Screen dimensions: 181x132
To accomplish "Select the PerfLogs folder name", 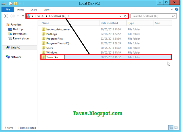I will click(51, 34).
